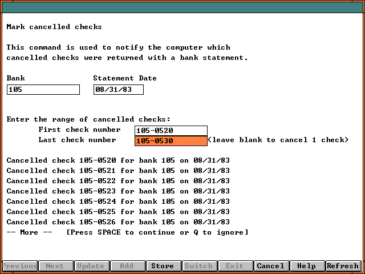The width and height of the screenshot is (365, 274).
Task: Click the Previous button
Action: [20, 266]
